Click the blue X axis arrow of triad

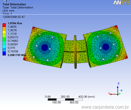pyautogui.click(x=118, y=89)
